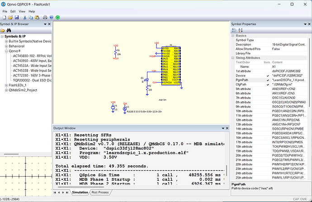Click the binoculars search icon
Viewport: 312px width, 202px height.
(x=9, y=30)
